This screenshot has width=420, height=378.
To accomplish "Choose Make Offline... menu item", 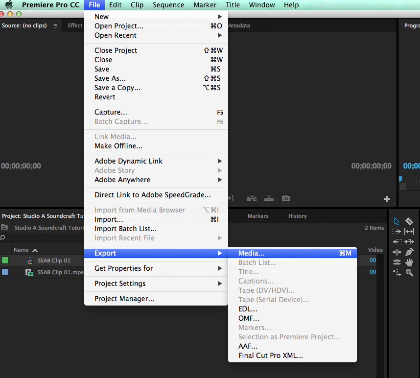I will click(x=156, y=146).
